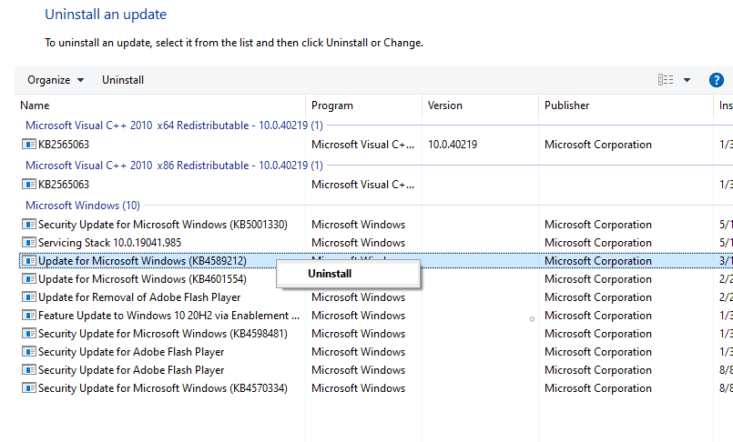Collapse Visual C++ 2010 x86 Redistributable group

tap(173, 166)
